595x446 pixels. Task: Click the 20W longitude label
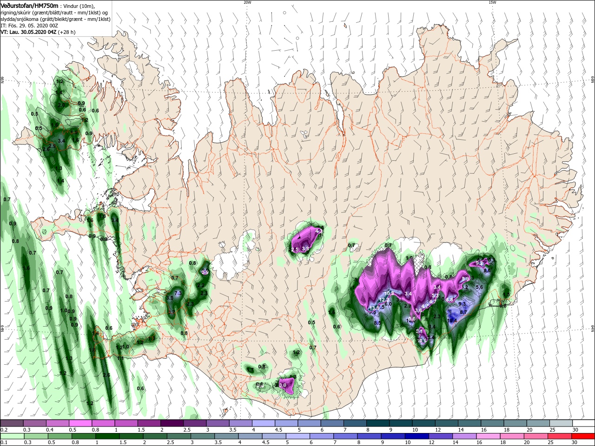click(x=247, y=2)
